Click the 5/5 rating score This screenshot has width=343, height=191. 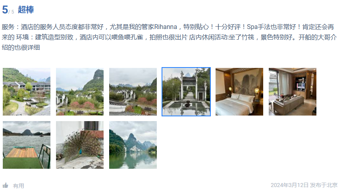click(8, 10)
